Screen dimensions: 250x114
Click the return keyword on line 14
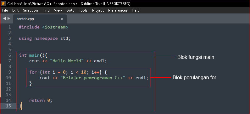[37, 100]
